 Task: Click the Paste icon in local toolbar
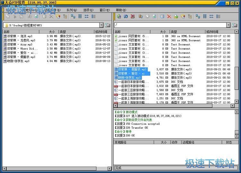(22, 16)
